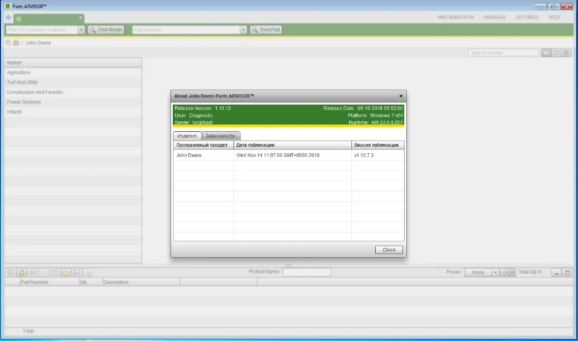Select Turf And Utility market

point(73,82)
